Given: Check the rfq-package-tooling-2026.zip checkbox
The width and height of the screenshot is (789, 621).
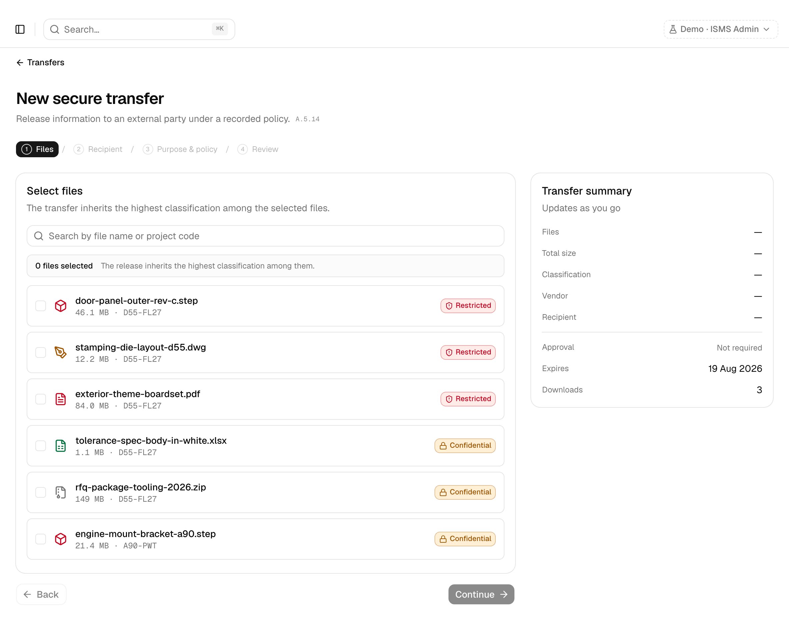Looking at the screenshot, I should [41, 492].
